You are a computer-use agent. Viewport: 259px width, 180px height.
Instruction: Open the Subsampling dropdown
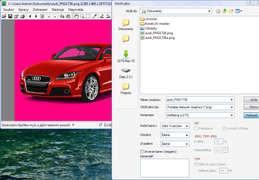(x=226, y=150)
